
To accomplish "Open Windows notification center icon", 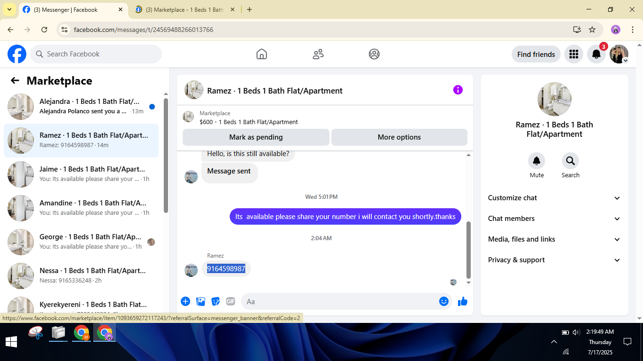I will coord(627,342).
